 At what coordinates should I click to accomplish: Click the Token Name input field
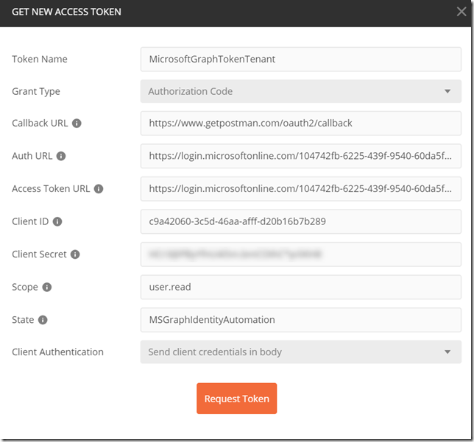(x=301, y=60)
